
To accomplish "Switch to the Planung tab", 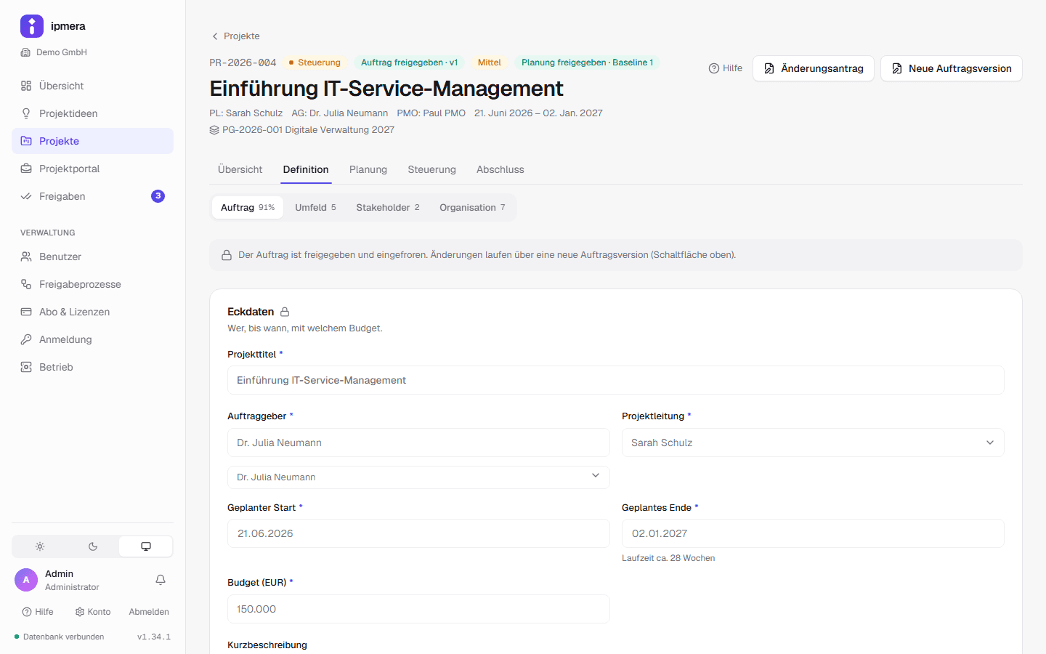I will pos(368,169).
